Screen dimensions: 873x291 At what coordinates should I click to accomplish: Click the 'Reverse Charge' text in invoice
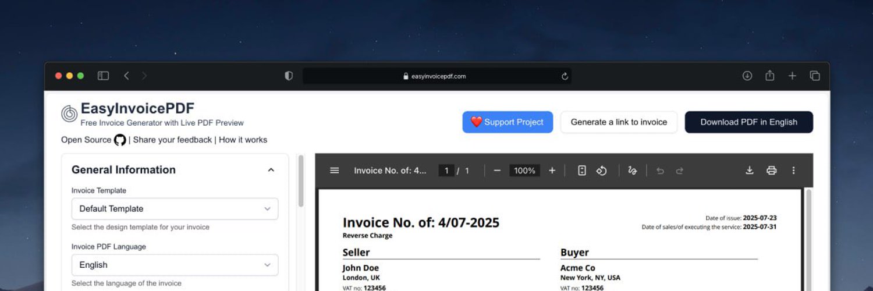[367, 236]
